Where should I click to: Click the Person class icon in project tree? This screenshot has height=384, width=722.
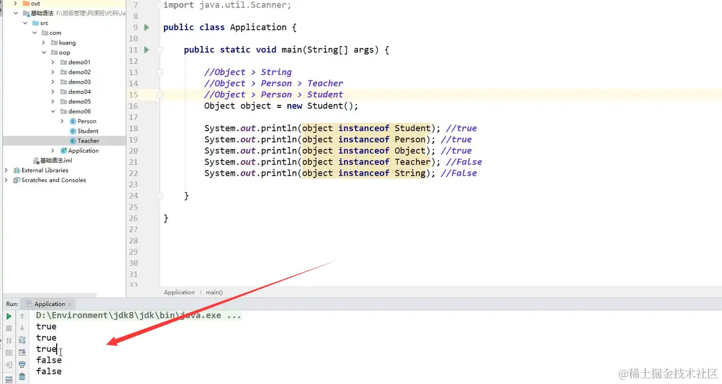tap(73, 121)
